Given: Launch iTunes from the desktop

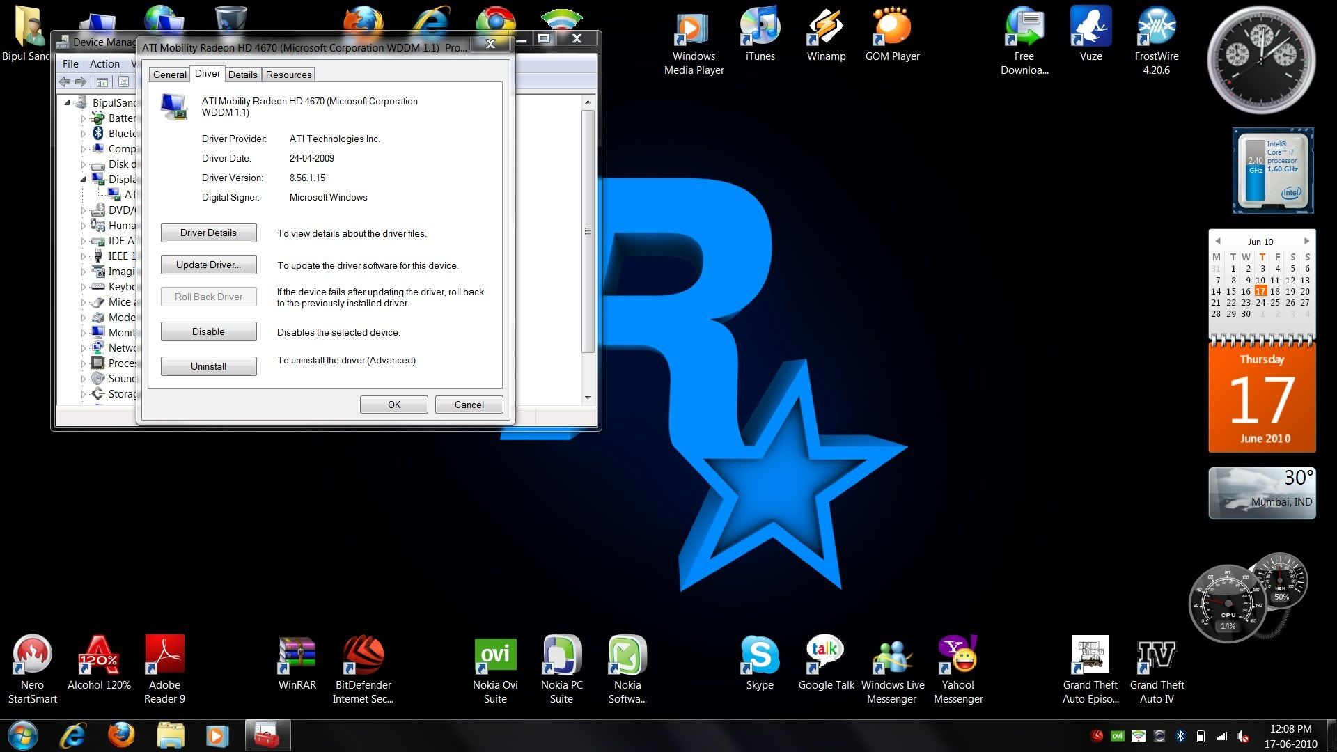Looking at the screenshot, I should [760, 35].
